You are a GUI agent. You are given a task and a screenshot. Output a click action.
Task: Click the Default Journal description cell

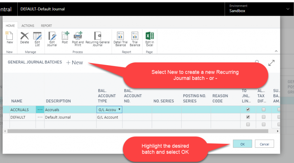click(x=70, y=117)
